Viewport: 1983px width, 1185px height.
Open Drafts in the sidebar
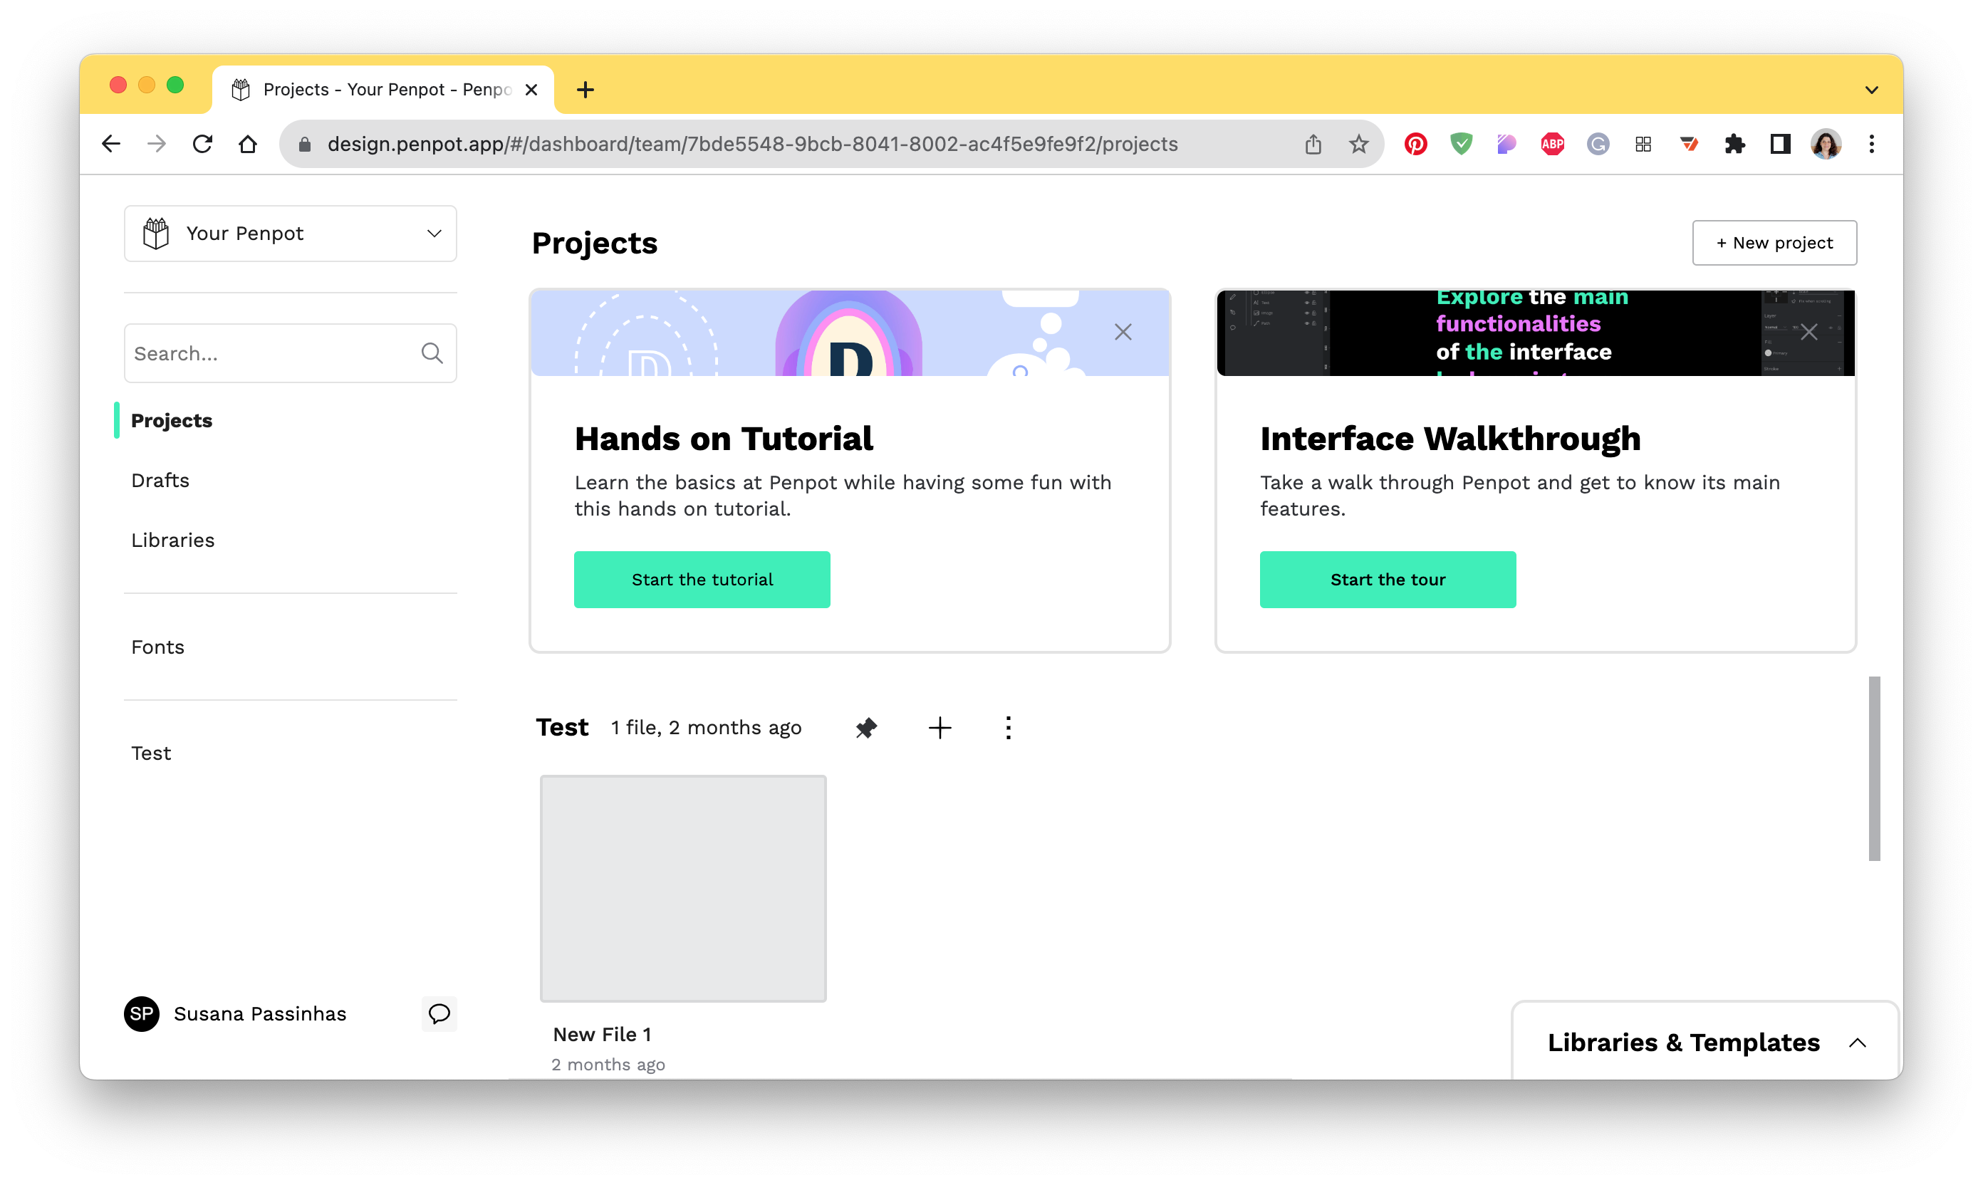(160, 480)
